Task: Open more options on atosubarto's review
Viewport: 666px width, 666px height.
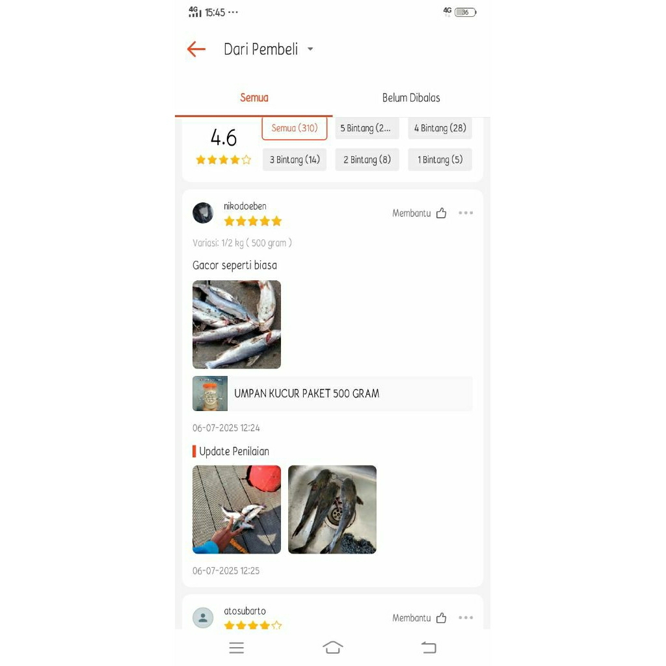Action: (466, 618)
